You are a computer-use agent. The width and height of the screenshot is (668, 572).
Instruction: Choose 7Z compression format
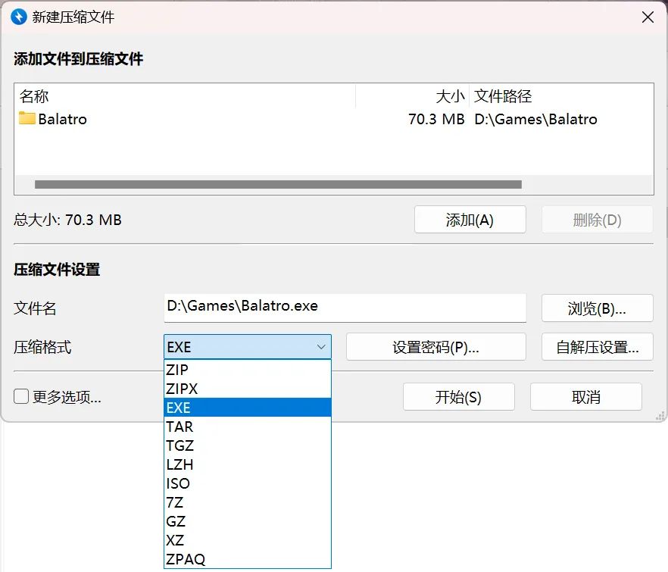[248, 502]
